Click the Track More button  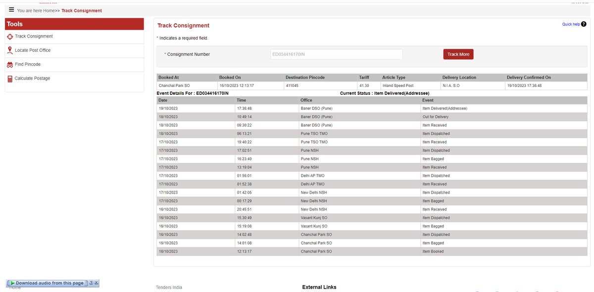coord(458,54)
